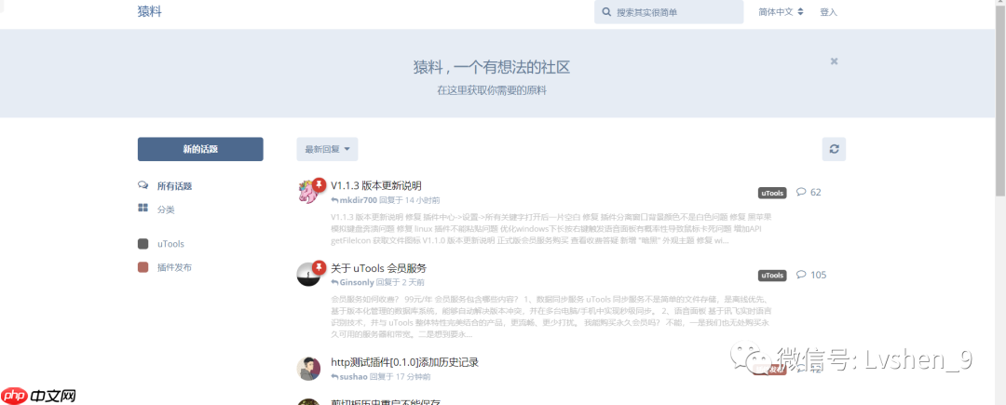Select the pin badge on V1.1.3 post

pos(319,184)
